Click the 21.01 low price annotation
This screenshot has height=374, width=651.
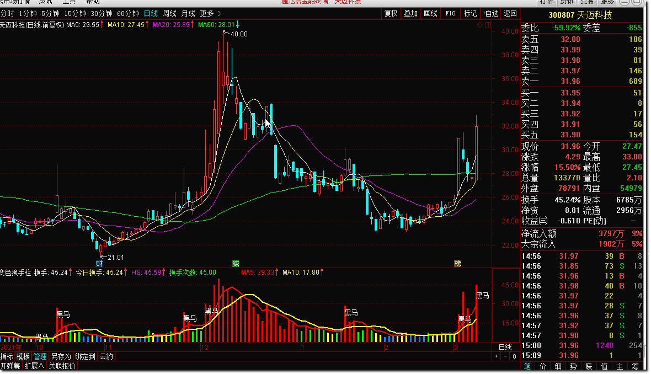click(x=115, y=258)
